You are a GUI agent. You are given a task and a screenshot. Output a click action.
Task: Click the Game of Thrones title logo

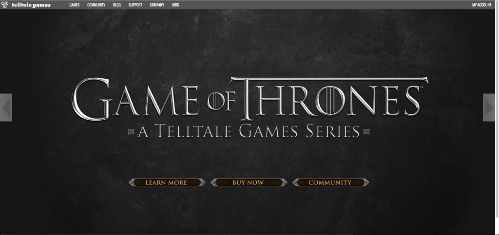[250, 99]
